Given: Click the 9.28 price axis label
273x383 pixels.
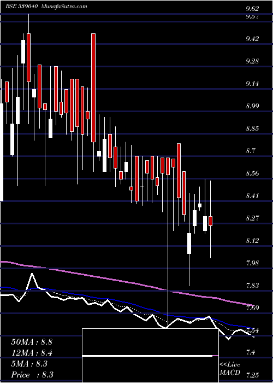Looking at the screenshot, I should coord(252,61).
